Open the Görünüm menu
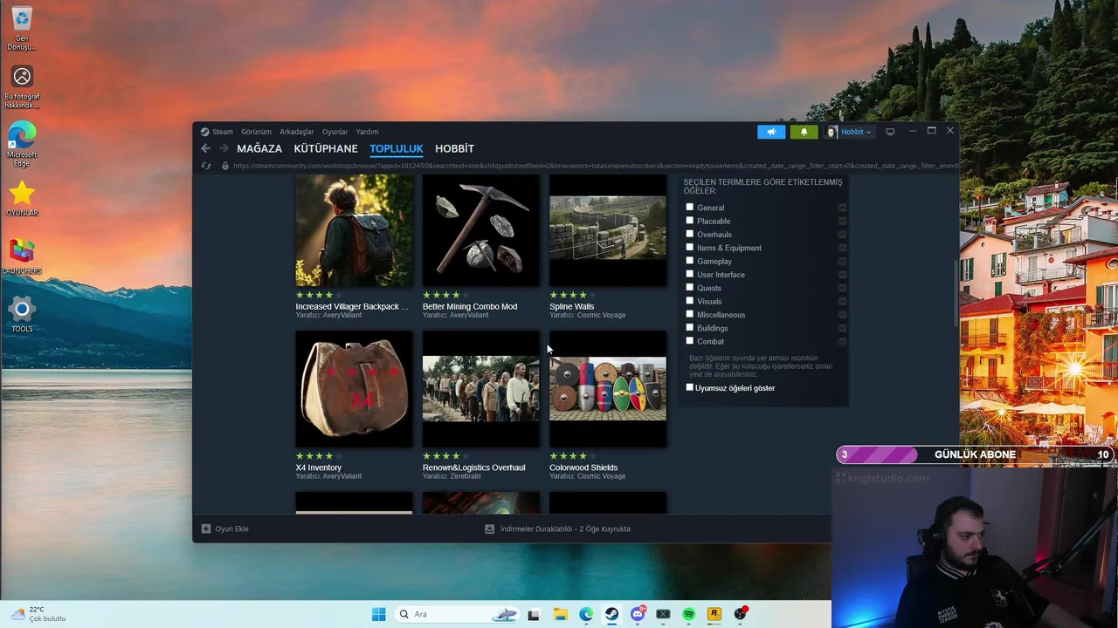 [x=256, y=132]
